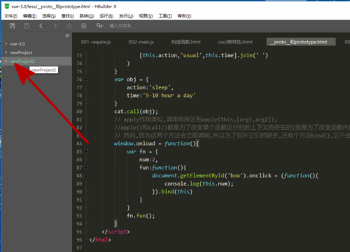Click the save file toolbar icon
This screenshot has width=350, height=252.
point(27,26)
